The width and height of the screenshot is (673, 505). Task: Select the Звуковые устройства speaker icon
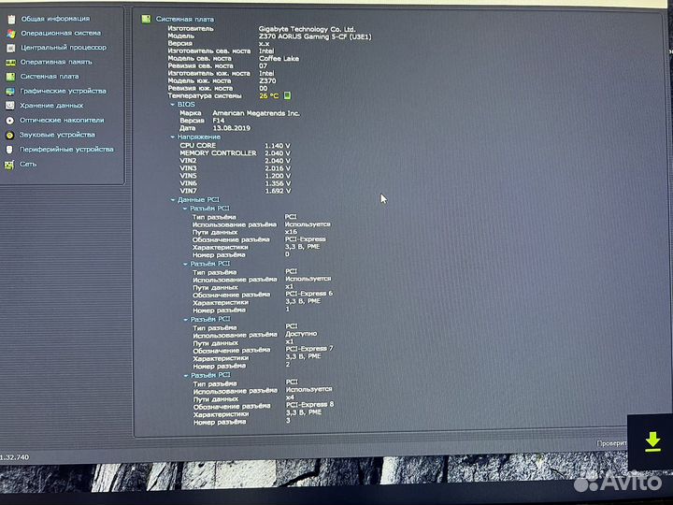pos(9,136)
